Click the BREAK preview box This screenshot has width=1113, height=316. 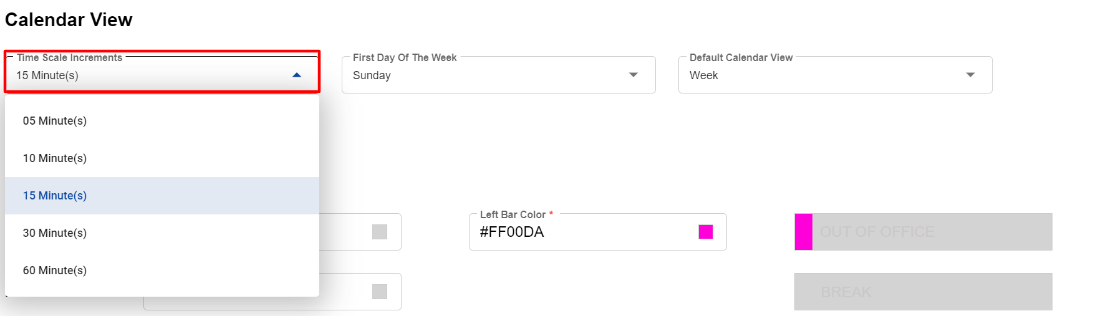pos(923,292)
